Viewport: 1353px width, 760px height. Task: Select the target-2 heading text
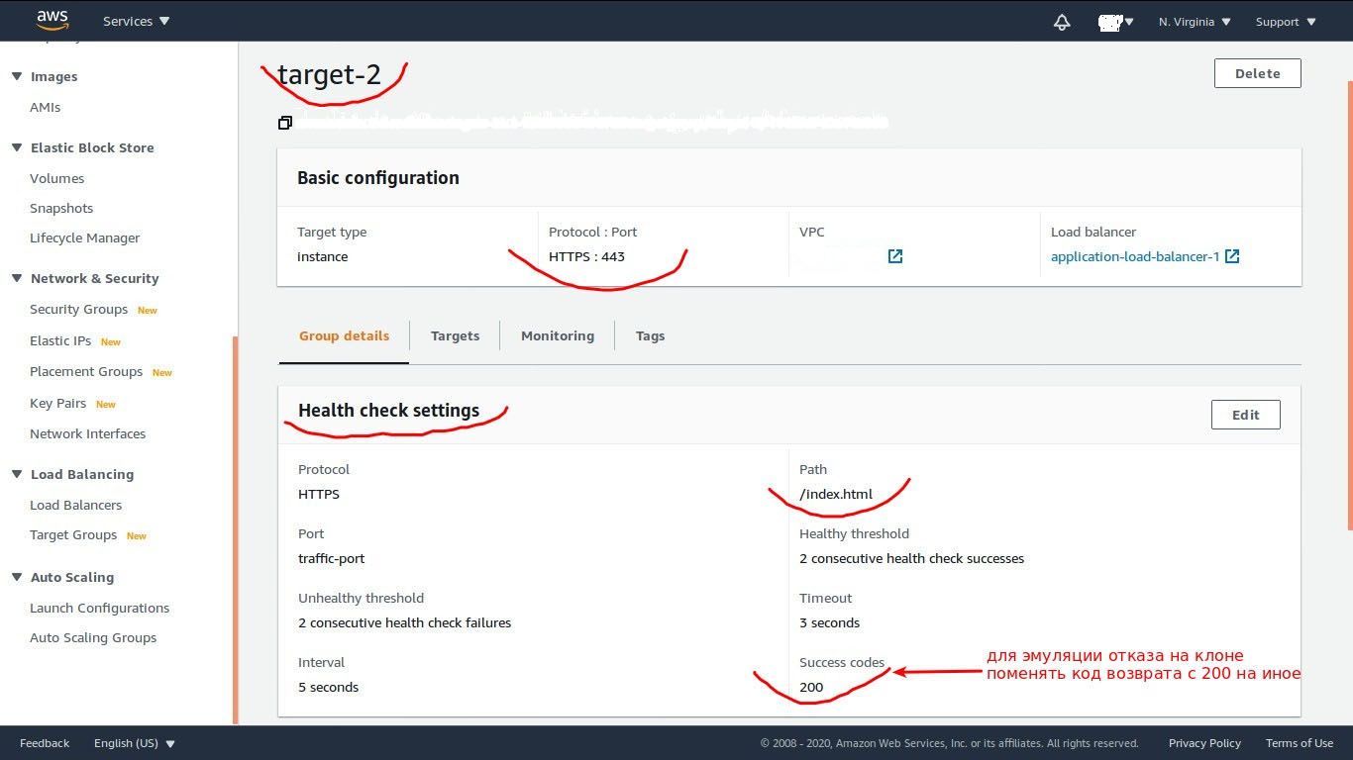(x=329, y=74)
